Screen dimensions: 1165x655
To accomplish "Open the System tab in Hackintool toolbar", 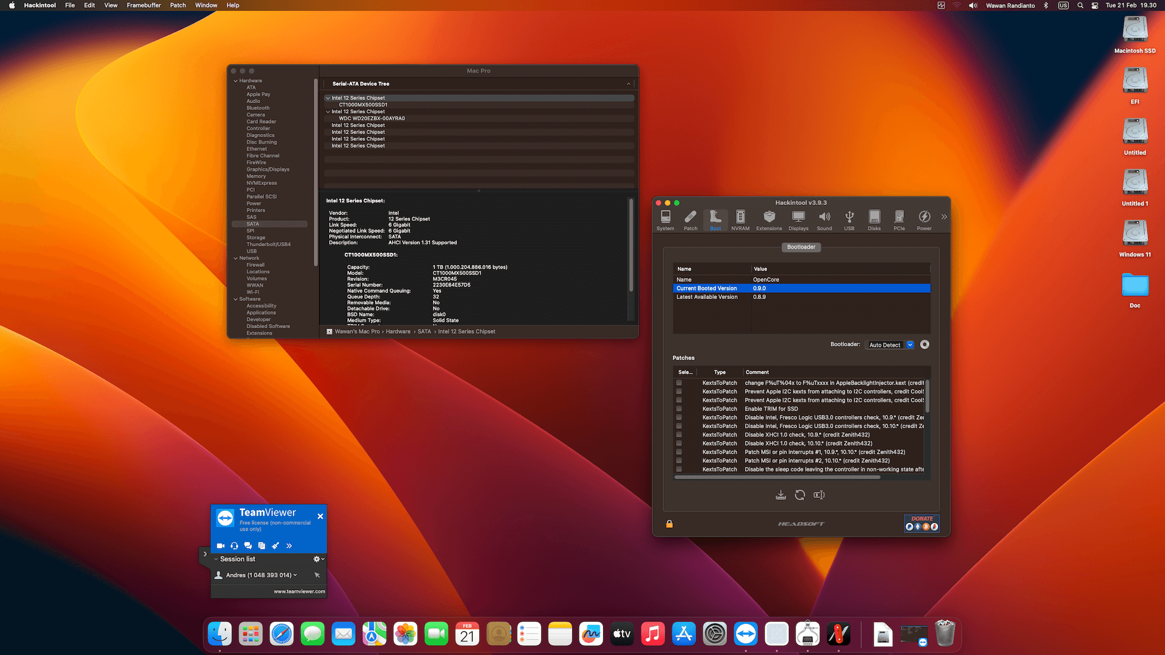I will 665,220.
